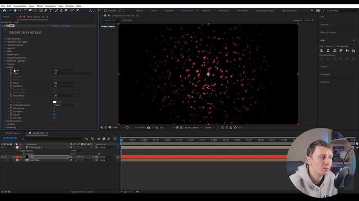The image size is (359, 201).
Task: Toggle the Draw property stopwatch
Action: [x=11, y=74]
